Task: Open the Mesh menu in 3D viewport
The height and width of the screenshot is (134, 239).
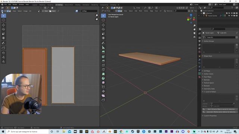Action: click(x=140, y=11)
